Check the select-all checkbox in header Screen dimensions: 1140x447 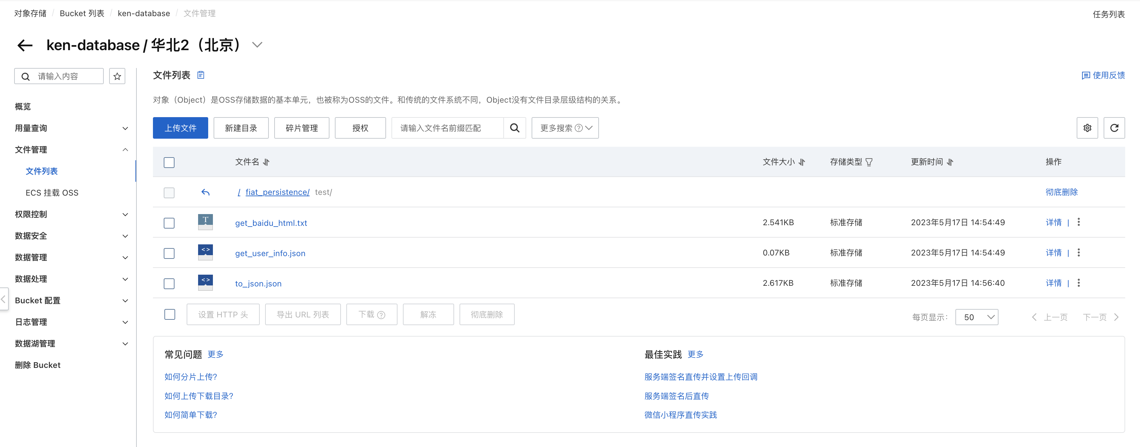tap(169, 162)
